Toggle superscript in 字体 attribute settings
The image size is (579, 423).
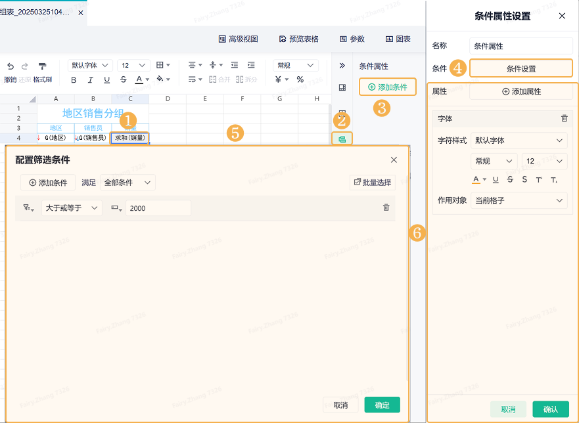[539, 180]
